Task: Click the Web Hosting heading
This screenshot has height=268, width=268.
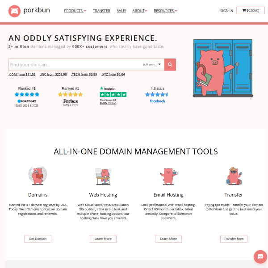Action: 103,195
